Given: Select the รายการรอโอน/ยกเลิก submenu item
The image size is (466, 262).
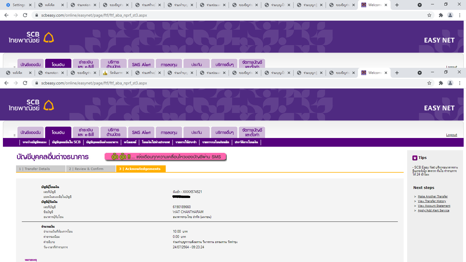Looking at the screenshot, I should point(216,142).
